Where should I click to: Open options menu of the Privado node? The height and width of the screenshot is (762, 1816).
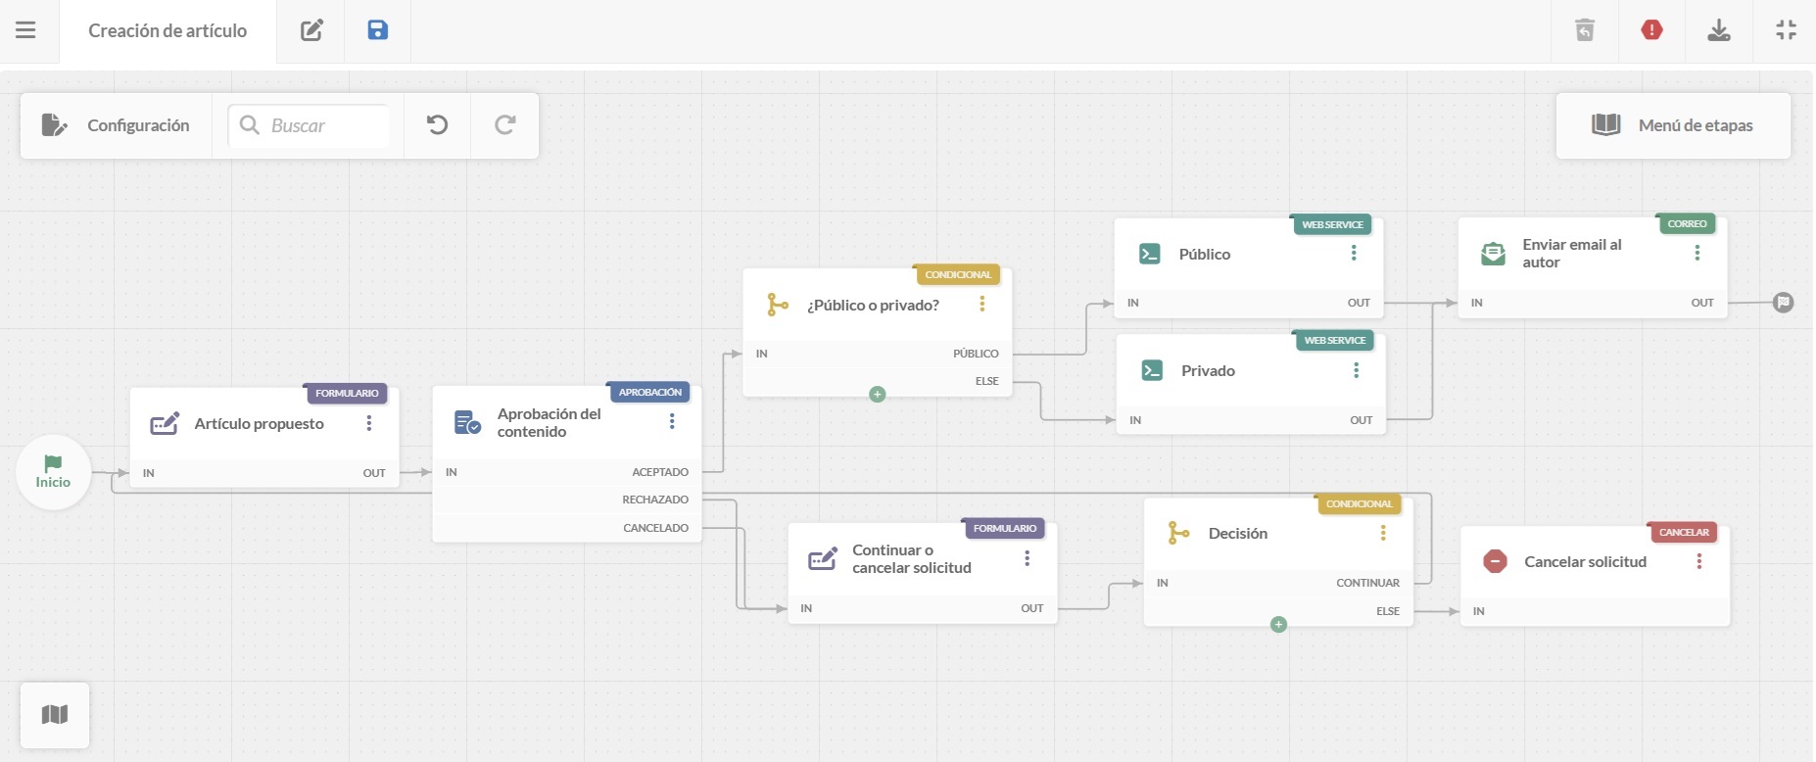1357,369
